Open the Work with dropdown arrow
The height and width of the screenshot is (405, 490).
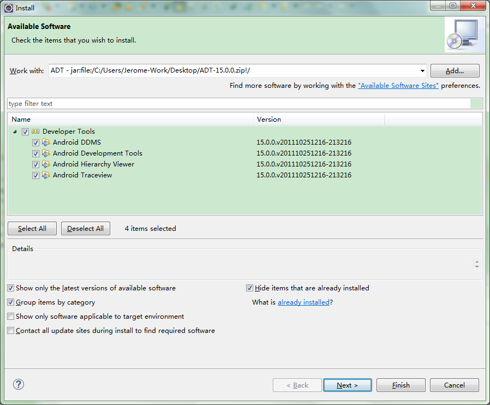(x=422, y=71)
